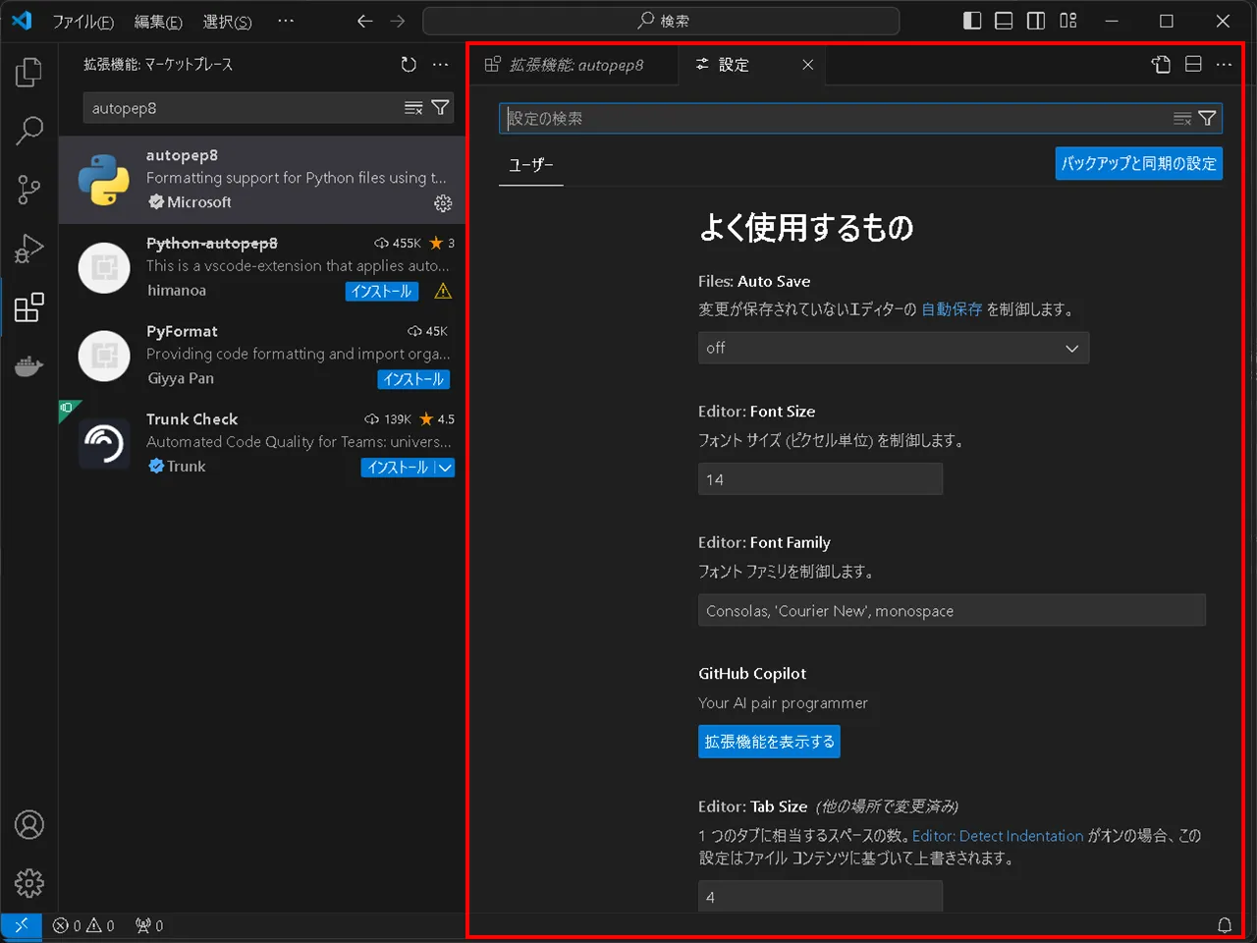The width and height of the screenshot is (1257, 943).
Task: Click the title bar 検索 command center
Action: 661,21
